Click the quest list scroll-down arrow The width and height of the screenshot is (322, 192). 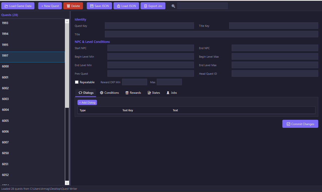click(67, 183)
